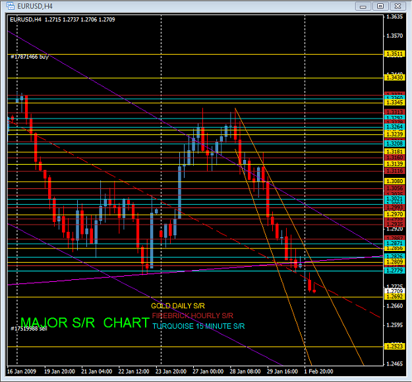Click the 1.2920 price scale value

pos(394,229)
